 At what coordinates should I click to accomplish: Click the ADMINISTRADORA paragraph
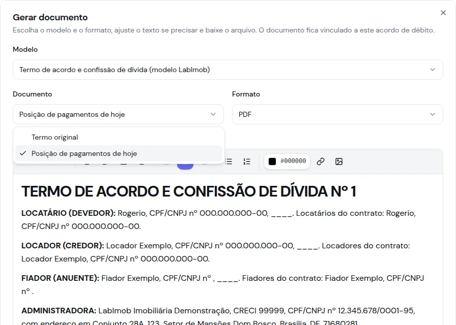pyautogui.click(x=218, y=316)
